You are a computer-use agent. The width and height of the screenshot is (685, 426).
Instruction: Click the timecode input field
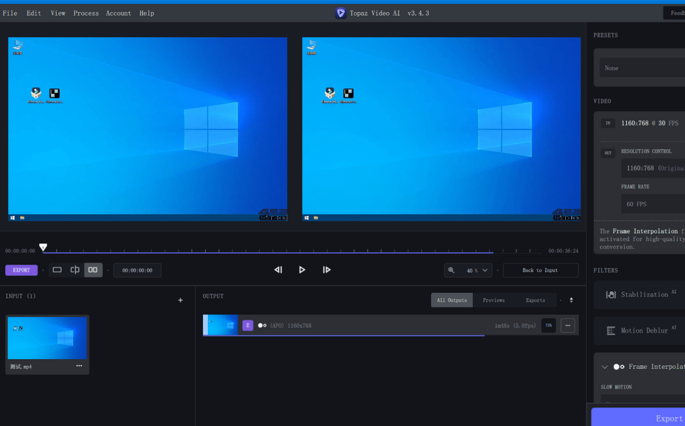pos(137,270)
